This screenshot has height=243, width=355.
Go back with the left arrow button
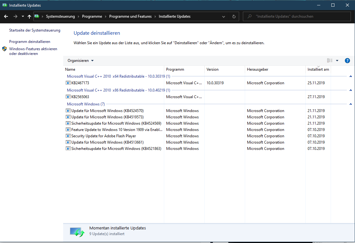(x=6, y=16)
